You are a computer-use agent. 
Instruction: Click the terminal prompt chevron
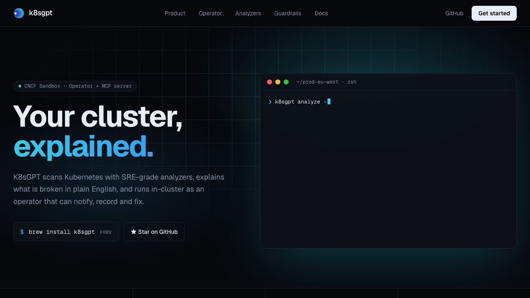click(270, 102)
